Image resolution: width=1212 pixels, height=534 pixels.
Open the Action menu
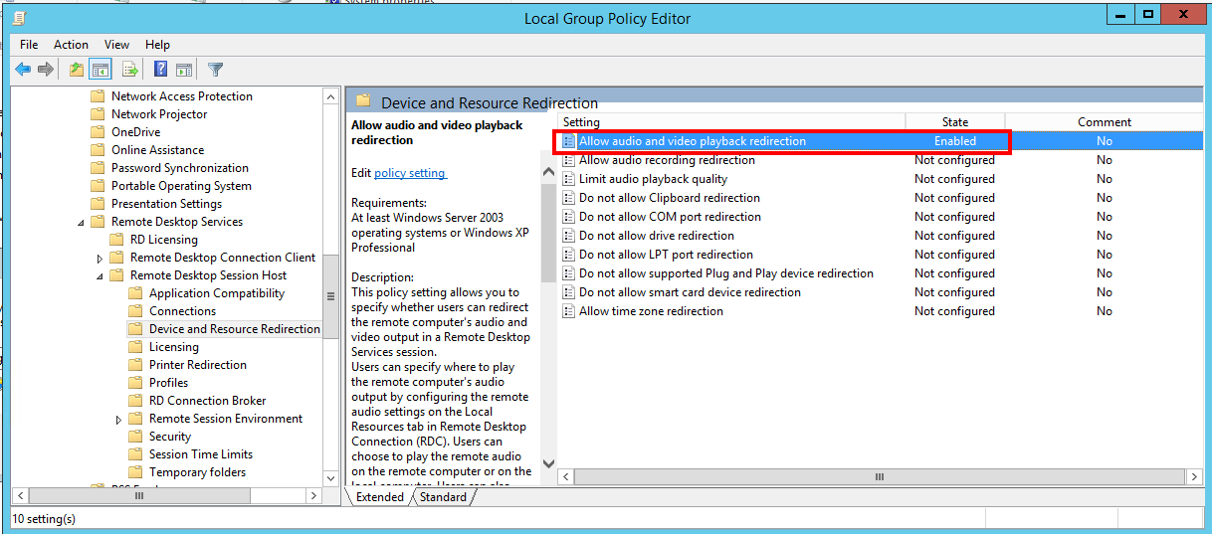point(71,45)
